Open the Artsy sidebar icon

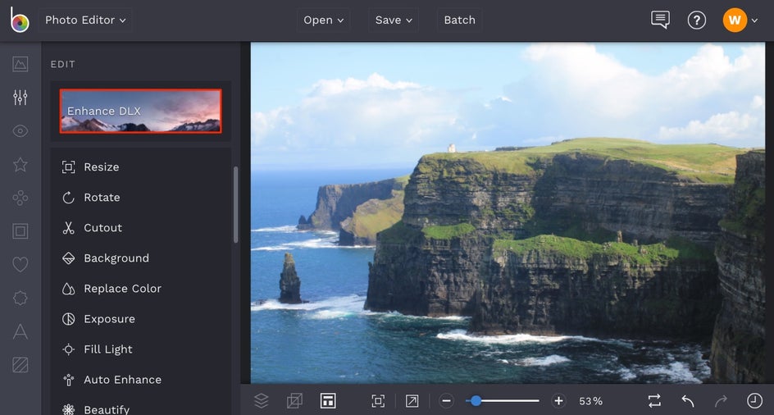20,198
